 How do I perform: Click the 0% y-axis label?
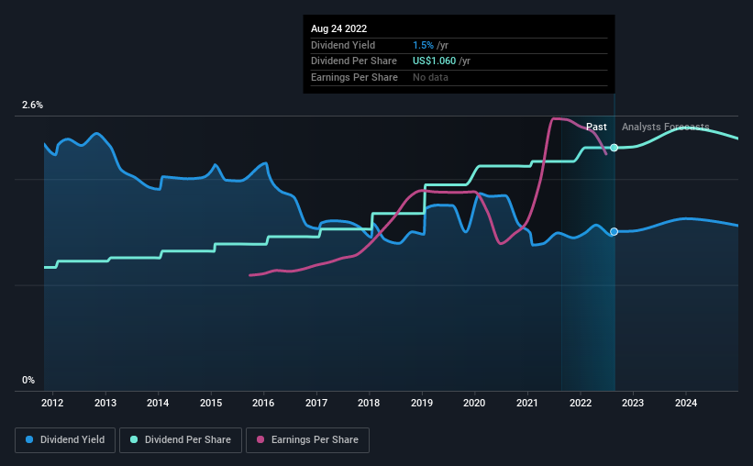(x=28, y=380)
